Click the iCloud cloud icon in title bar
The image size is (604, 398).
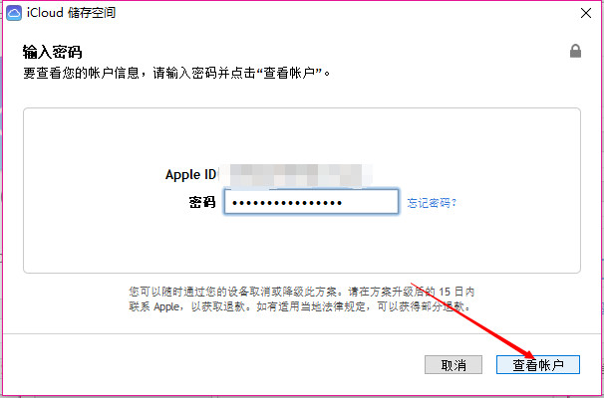click(x=14, y=13)
